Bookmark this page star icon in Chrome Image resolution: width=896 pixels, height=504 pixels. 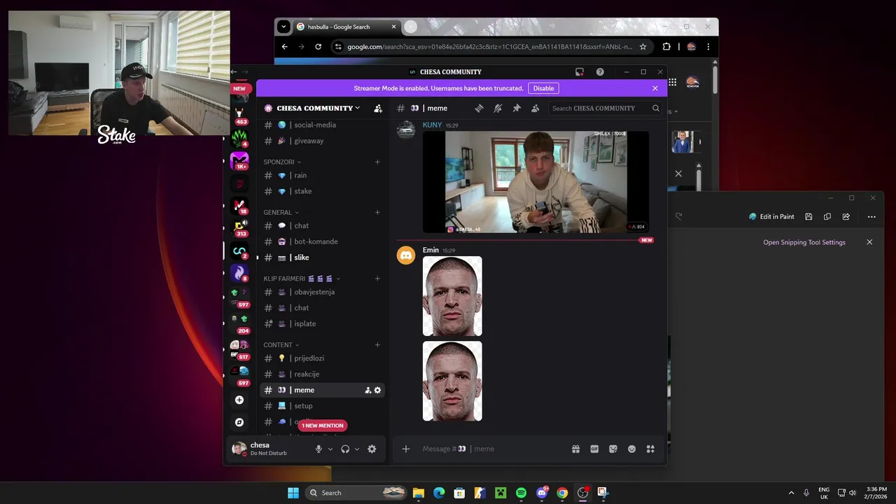tap(643, 47)
